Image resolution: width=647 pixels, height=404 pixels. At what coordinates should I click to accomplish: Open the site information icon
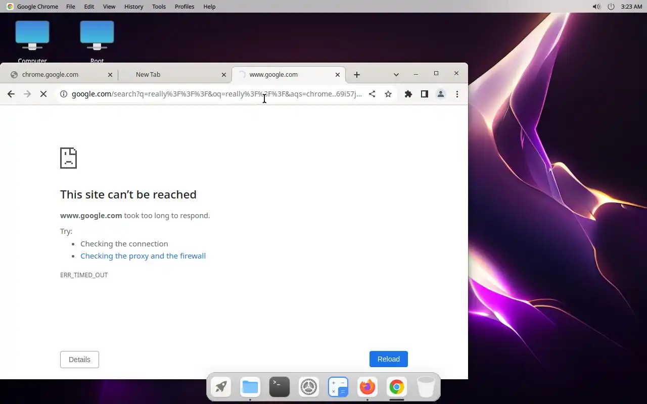click(64, 94)
